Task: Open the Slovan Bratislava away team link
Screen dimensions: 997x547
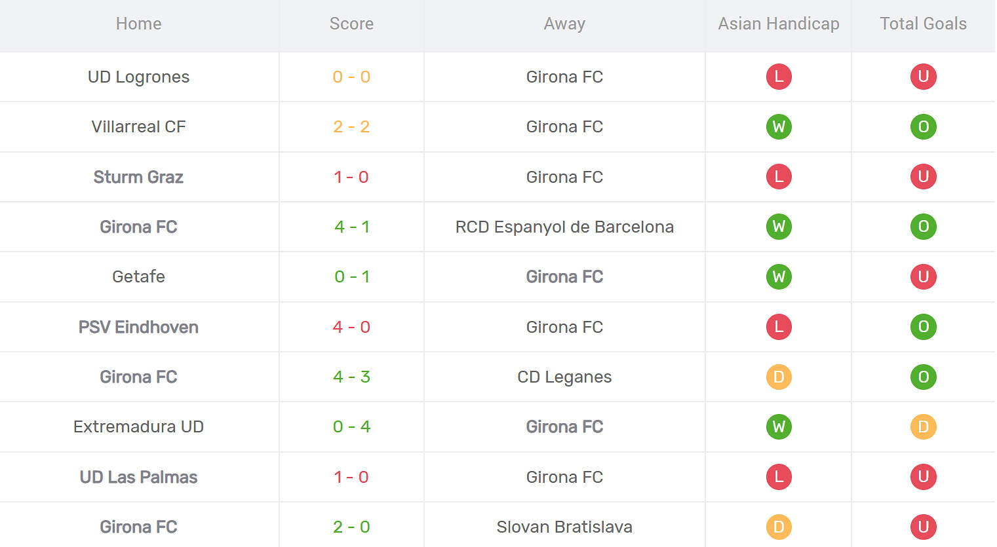Action: point(564,527)
